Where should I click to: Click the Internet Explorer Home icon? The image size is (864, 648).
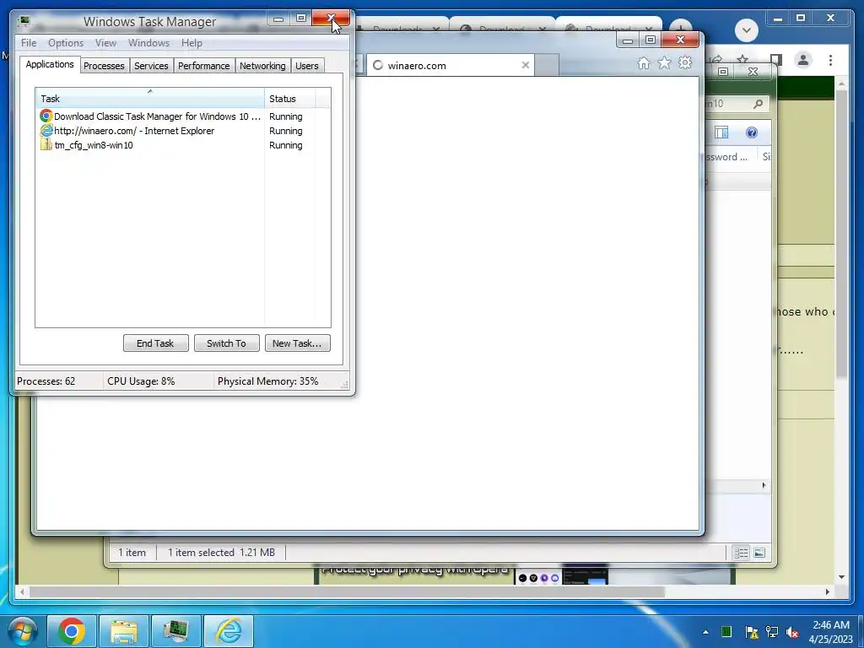coord(644,63)
